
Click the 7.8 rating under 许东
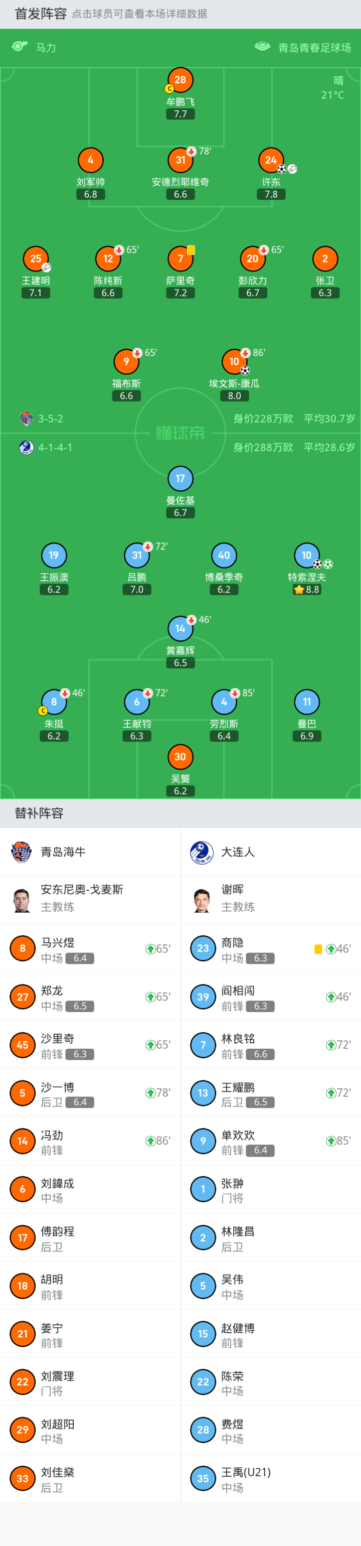point(271,195)
